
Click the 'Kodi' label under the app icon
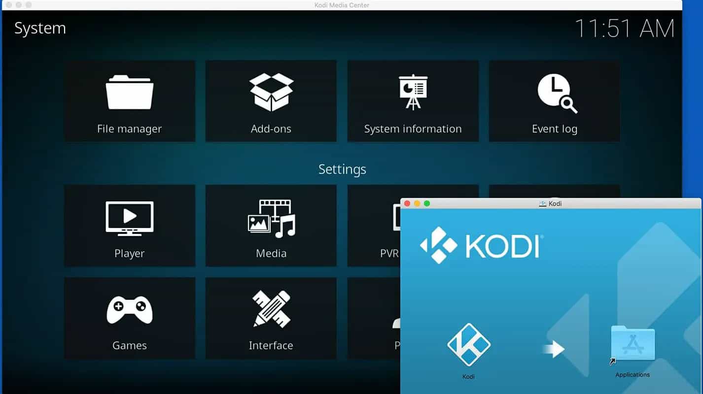468,377
